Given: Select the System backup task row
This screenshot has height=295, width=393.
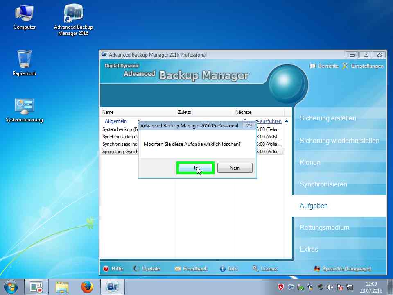Looking at the screenshot, I should (192, 129).
